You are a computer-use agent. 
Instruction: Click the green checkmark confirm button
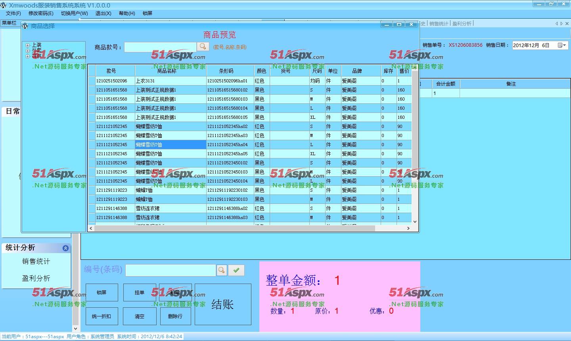pos(236,270)
